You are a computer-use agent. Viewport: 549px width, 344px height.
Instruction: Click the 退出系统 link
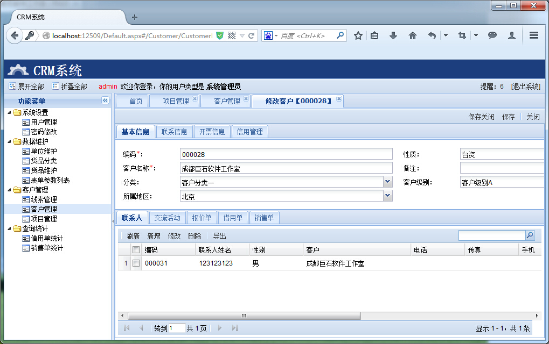[525, 87]
